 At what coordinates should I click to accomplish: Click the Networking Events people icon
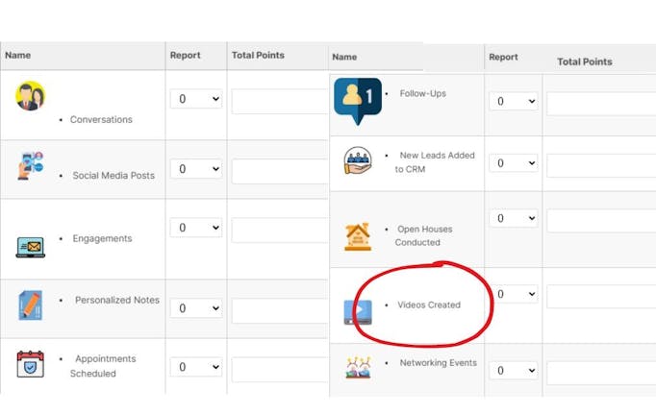[358, 367]
